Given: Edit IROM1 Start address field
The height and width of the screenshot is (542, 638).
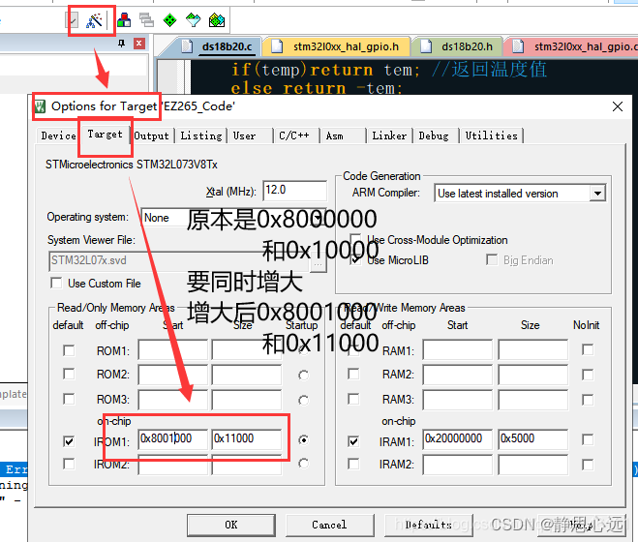Looking at the screenshot, I should [172, 439].
